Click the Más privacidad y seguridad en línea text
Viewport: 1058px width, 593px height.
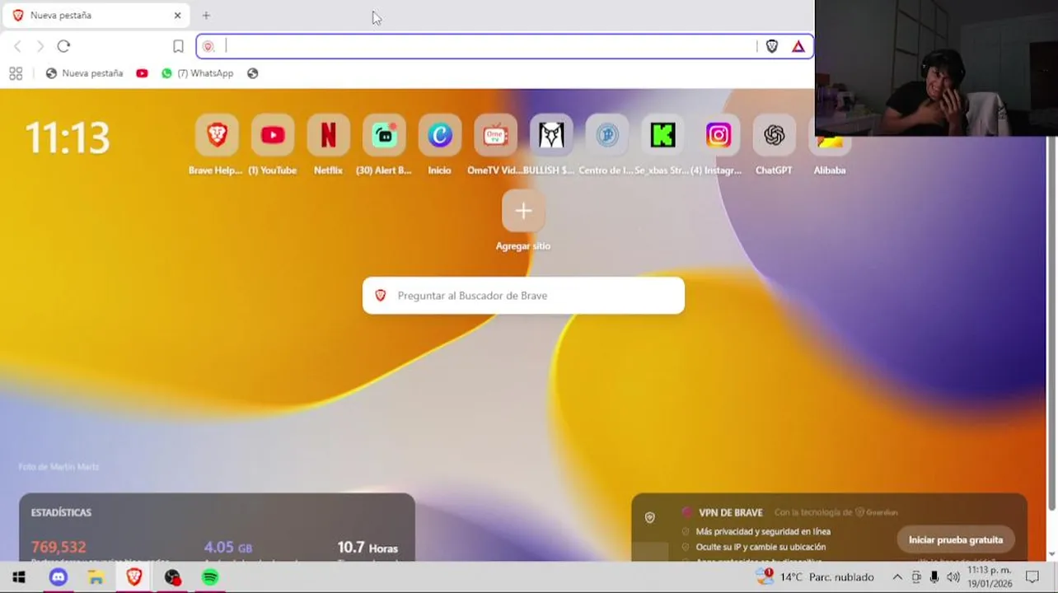coord(763,532)
